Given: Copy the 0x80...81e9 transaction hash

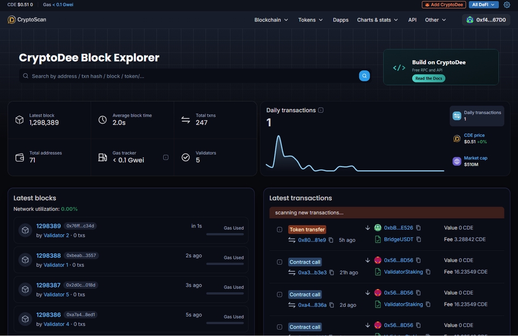Looking at the screenshot, I should click(331, 240).
